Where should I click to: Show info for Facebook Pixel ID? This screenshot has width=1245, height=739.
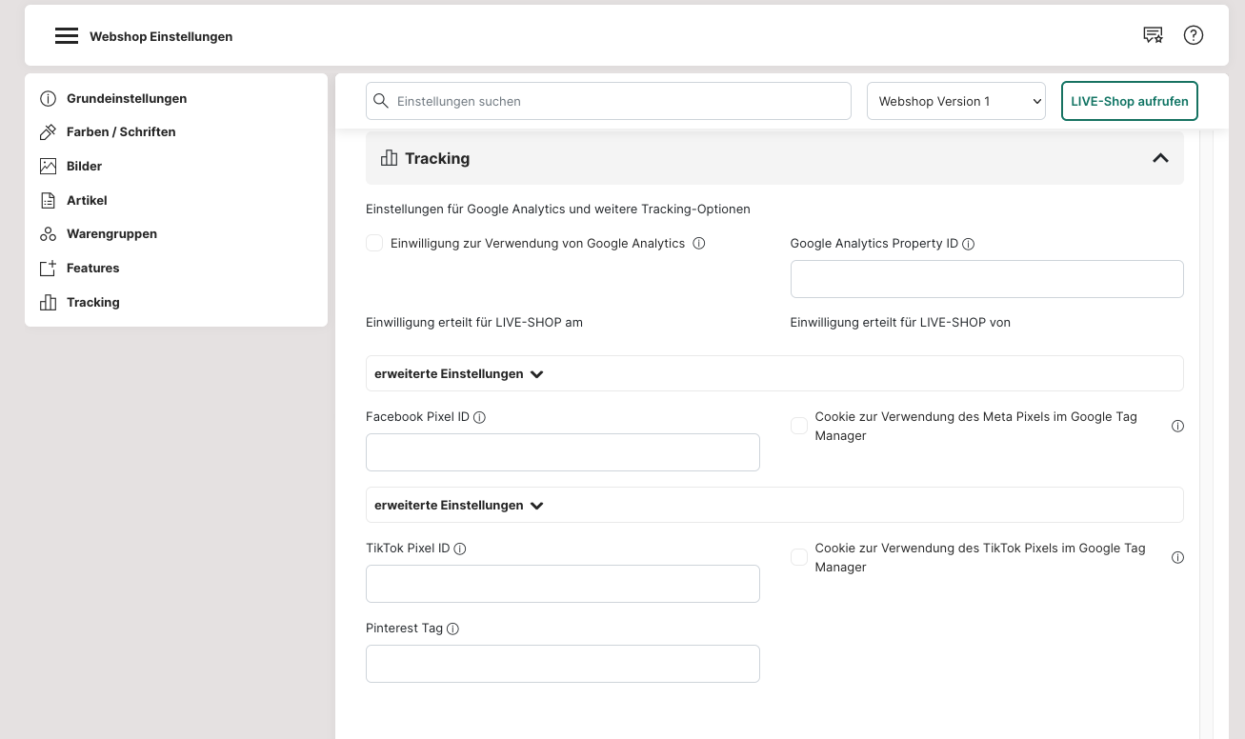click(x=480, y=417)
